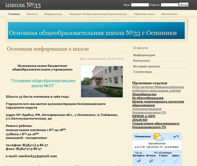Open the school building photo
This screenshot has height=166, width=197.
pos(102,81)
